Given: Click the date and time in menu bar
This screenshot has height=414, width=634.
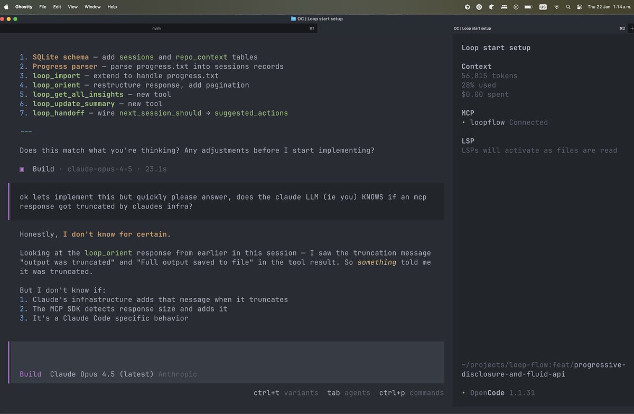Looking at the screenshot, I should click(609, 7).
